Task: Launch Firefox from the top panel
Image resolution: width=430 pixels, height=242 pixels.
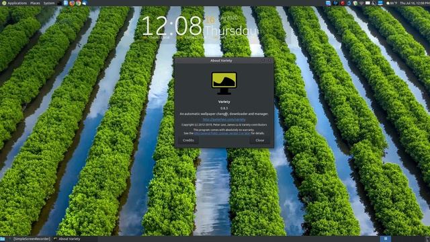Action: tap(72, 3)
